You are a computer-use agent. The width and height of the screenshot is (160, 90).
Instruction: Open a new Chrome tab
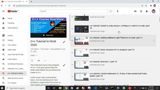coord(31,1)
